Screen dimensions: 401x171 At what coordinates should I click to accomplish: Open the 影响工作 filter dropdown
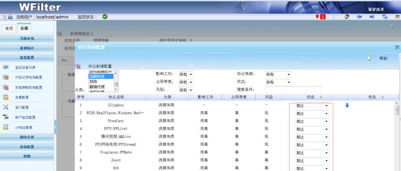(186, 74)
